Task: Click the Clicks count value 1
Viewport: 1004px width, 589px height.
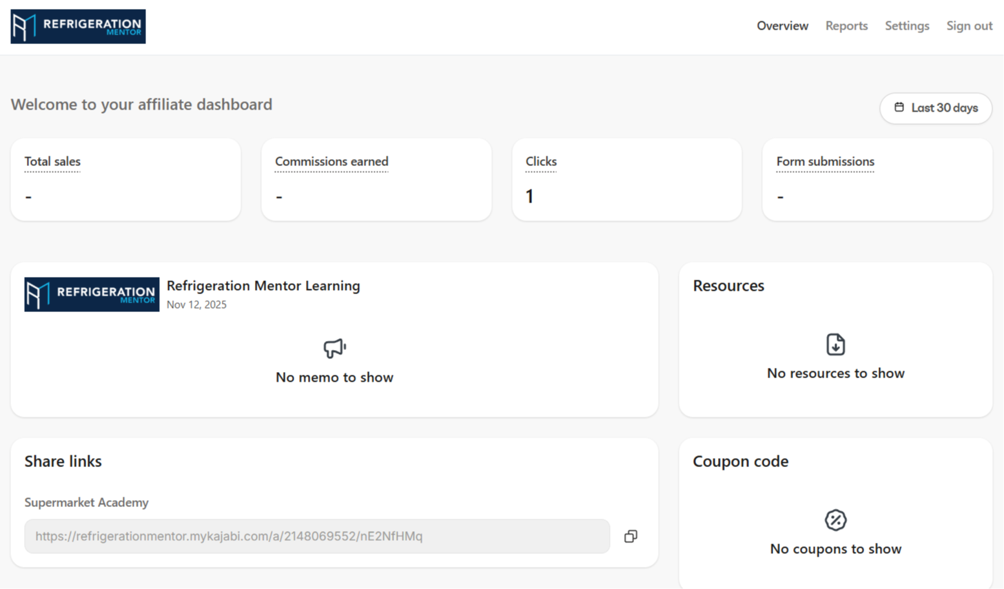Action: coord(529,197)
